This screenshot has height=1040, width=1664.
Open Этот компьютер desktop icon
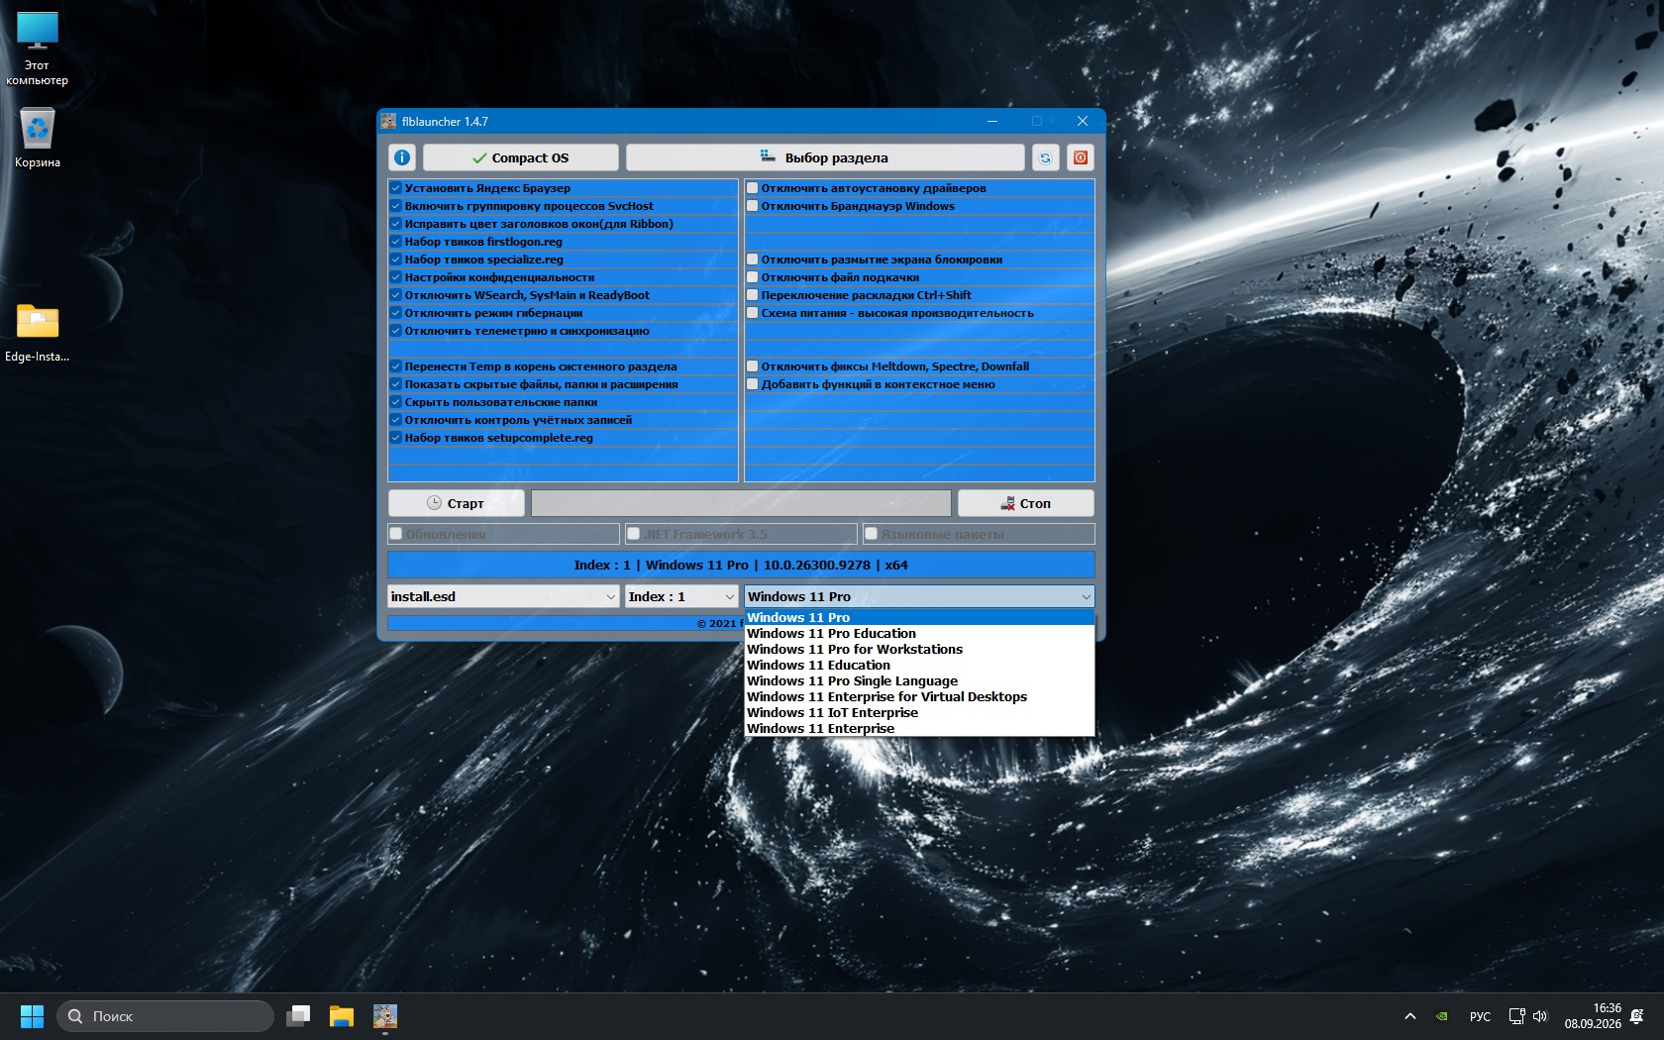(38, 50)
